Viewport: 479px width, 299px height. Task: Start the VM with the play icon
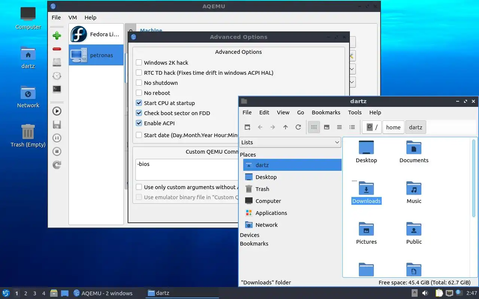click(x=57, y=111)
